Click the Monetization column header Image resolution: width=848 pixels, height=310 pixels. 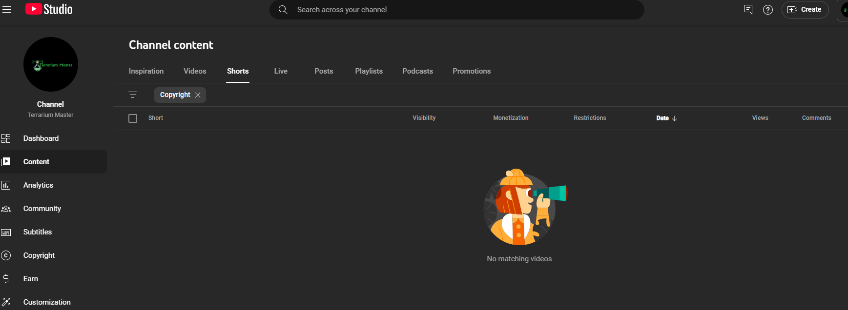coord(511,118)
